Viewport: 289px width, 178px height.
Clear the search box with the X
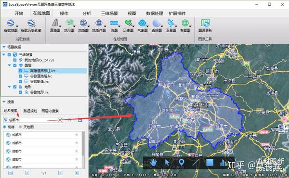coord(60,120)
